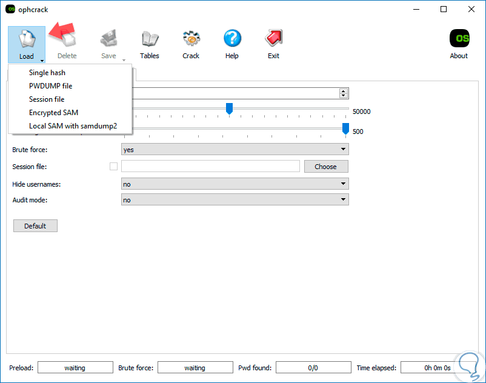Screen dimensions: 486x383
Task: Click the Preload status field
Action: click(75, 367)
